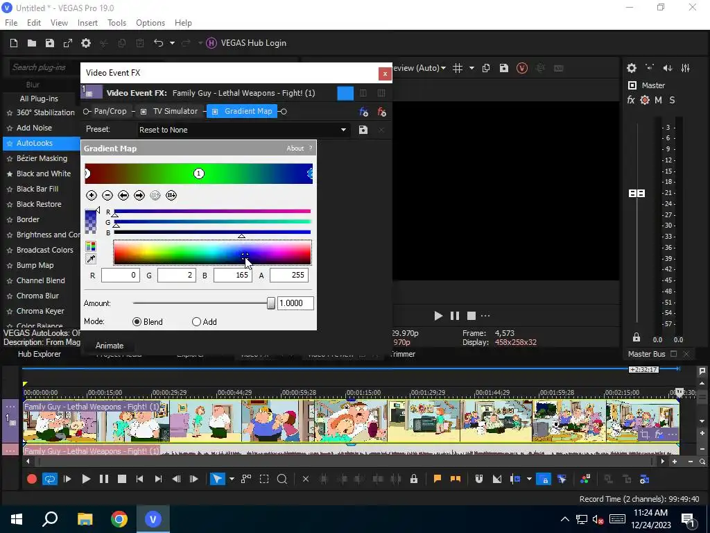The height and width of the screenshot is (533, 710).
Task: Select the zoom magnifier edit tool
Action: pos(282,479)
